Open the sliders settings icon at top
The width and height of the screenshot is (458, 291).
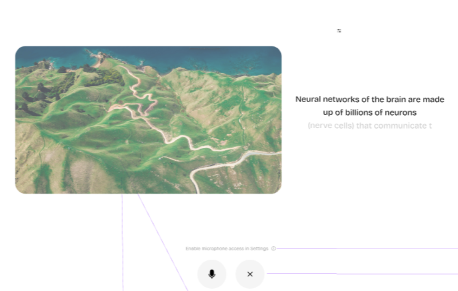pyautogui.click(x=339, y=30)
